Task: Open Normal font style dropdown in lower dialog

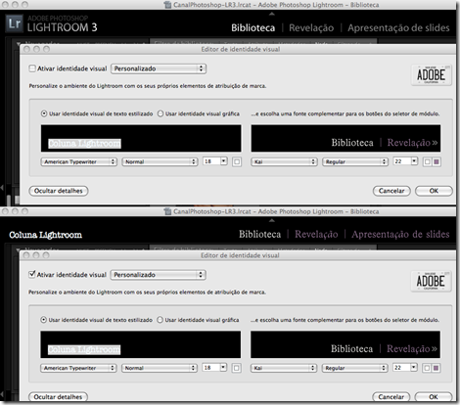Action: [160, 368]
